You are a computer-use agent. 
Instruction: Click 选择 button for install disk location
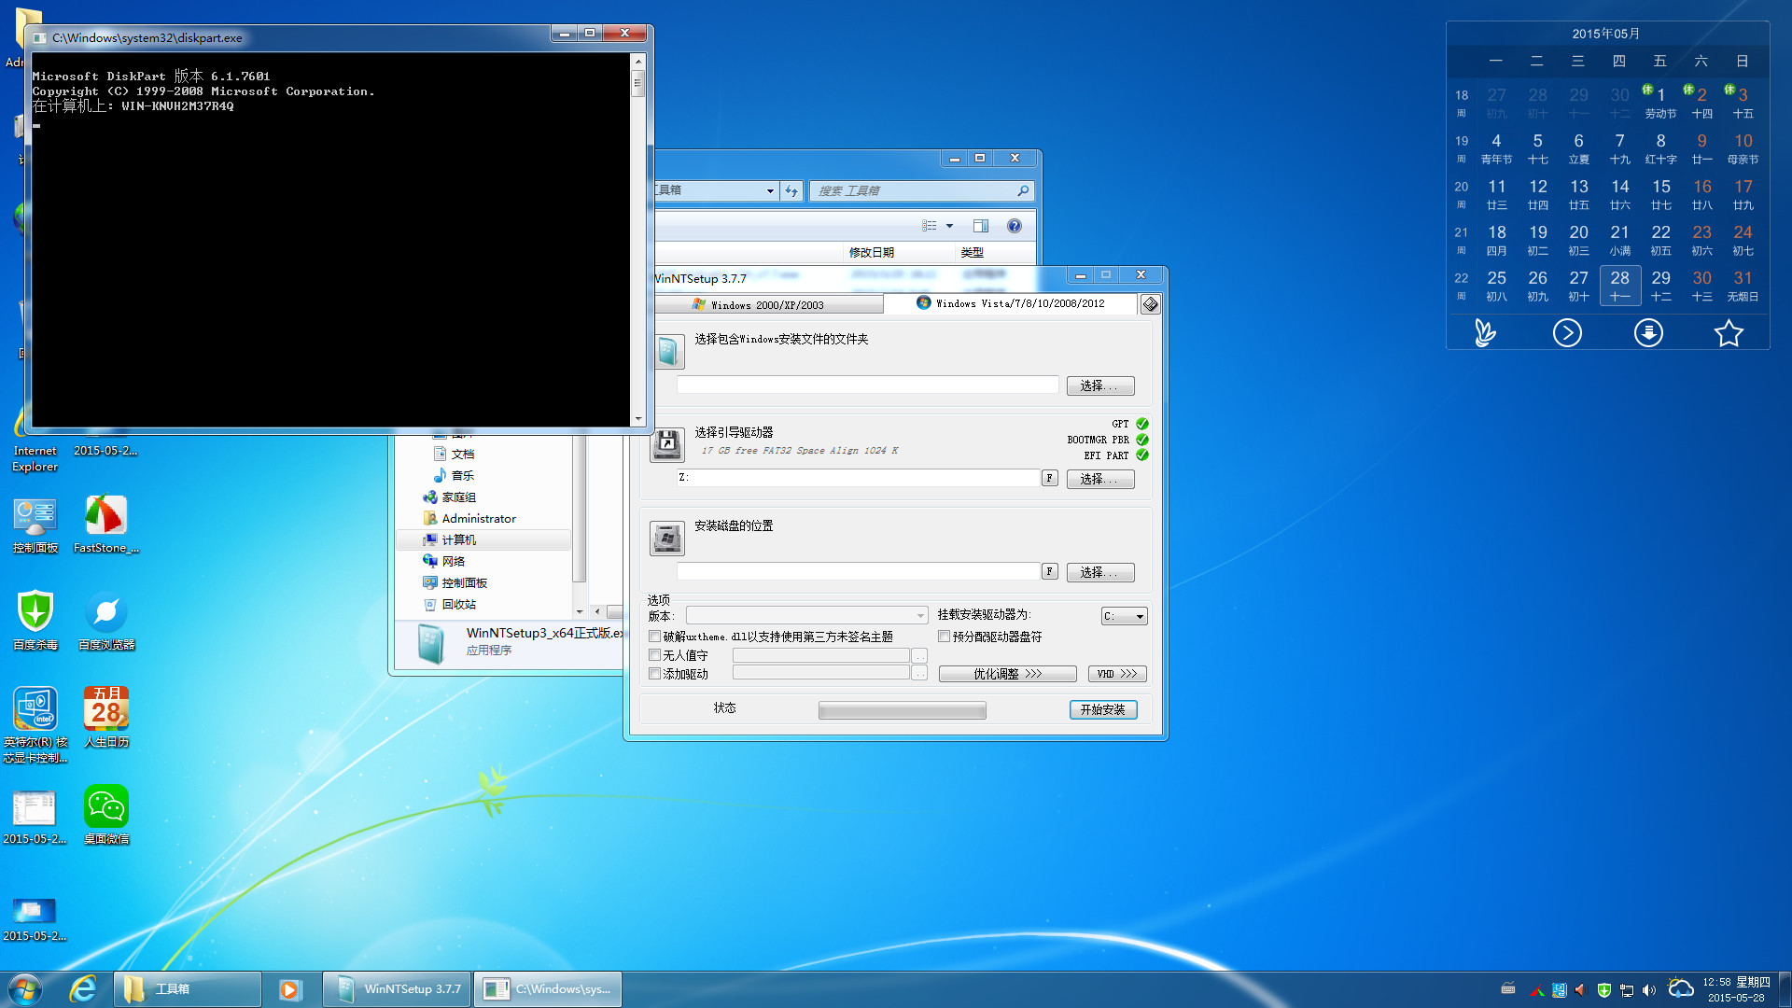tap(1100, 572)
